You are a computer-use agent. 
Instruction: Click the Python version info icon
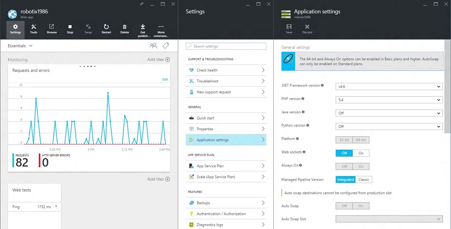[308, 125]
